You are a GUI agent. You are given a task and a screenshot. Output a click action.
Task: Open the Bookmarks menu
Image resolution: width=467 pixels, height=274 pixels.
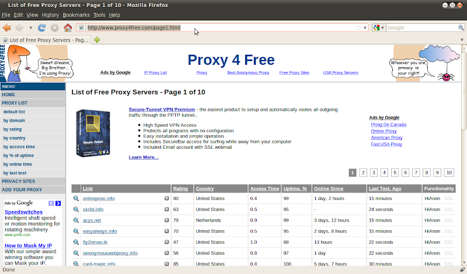tap(76, 15)
